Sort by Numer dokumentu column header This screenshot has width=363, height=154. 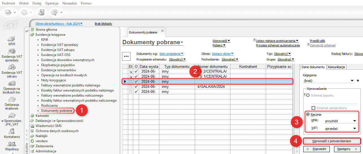click(x=212, y=66)
